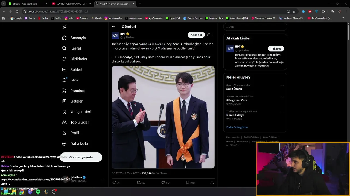Open the red hand adblock extension
Screen dimensions: 350x196
310,11
